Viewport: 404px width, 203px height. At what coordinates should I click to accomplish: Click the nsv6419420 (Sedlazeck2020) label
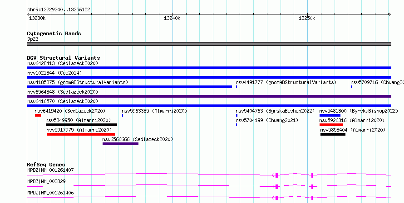click(70, 111)
